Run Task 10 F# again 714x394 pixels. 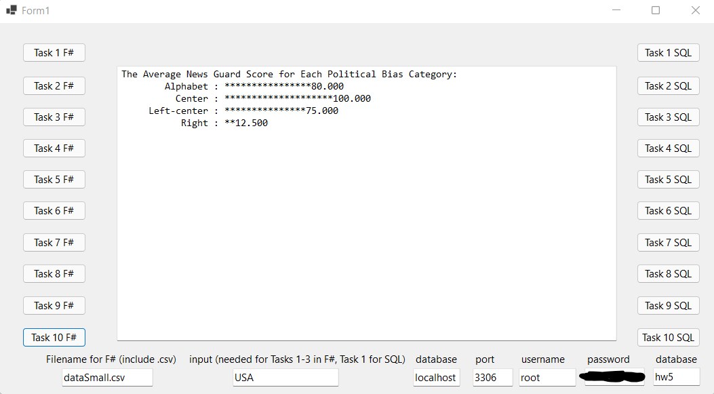[54, 338]
